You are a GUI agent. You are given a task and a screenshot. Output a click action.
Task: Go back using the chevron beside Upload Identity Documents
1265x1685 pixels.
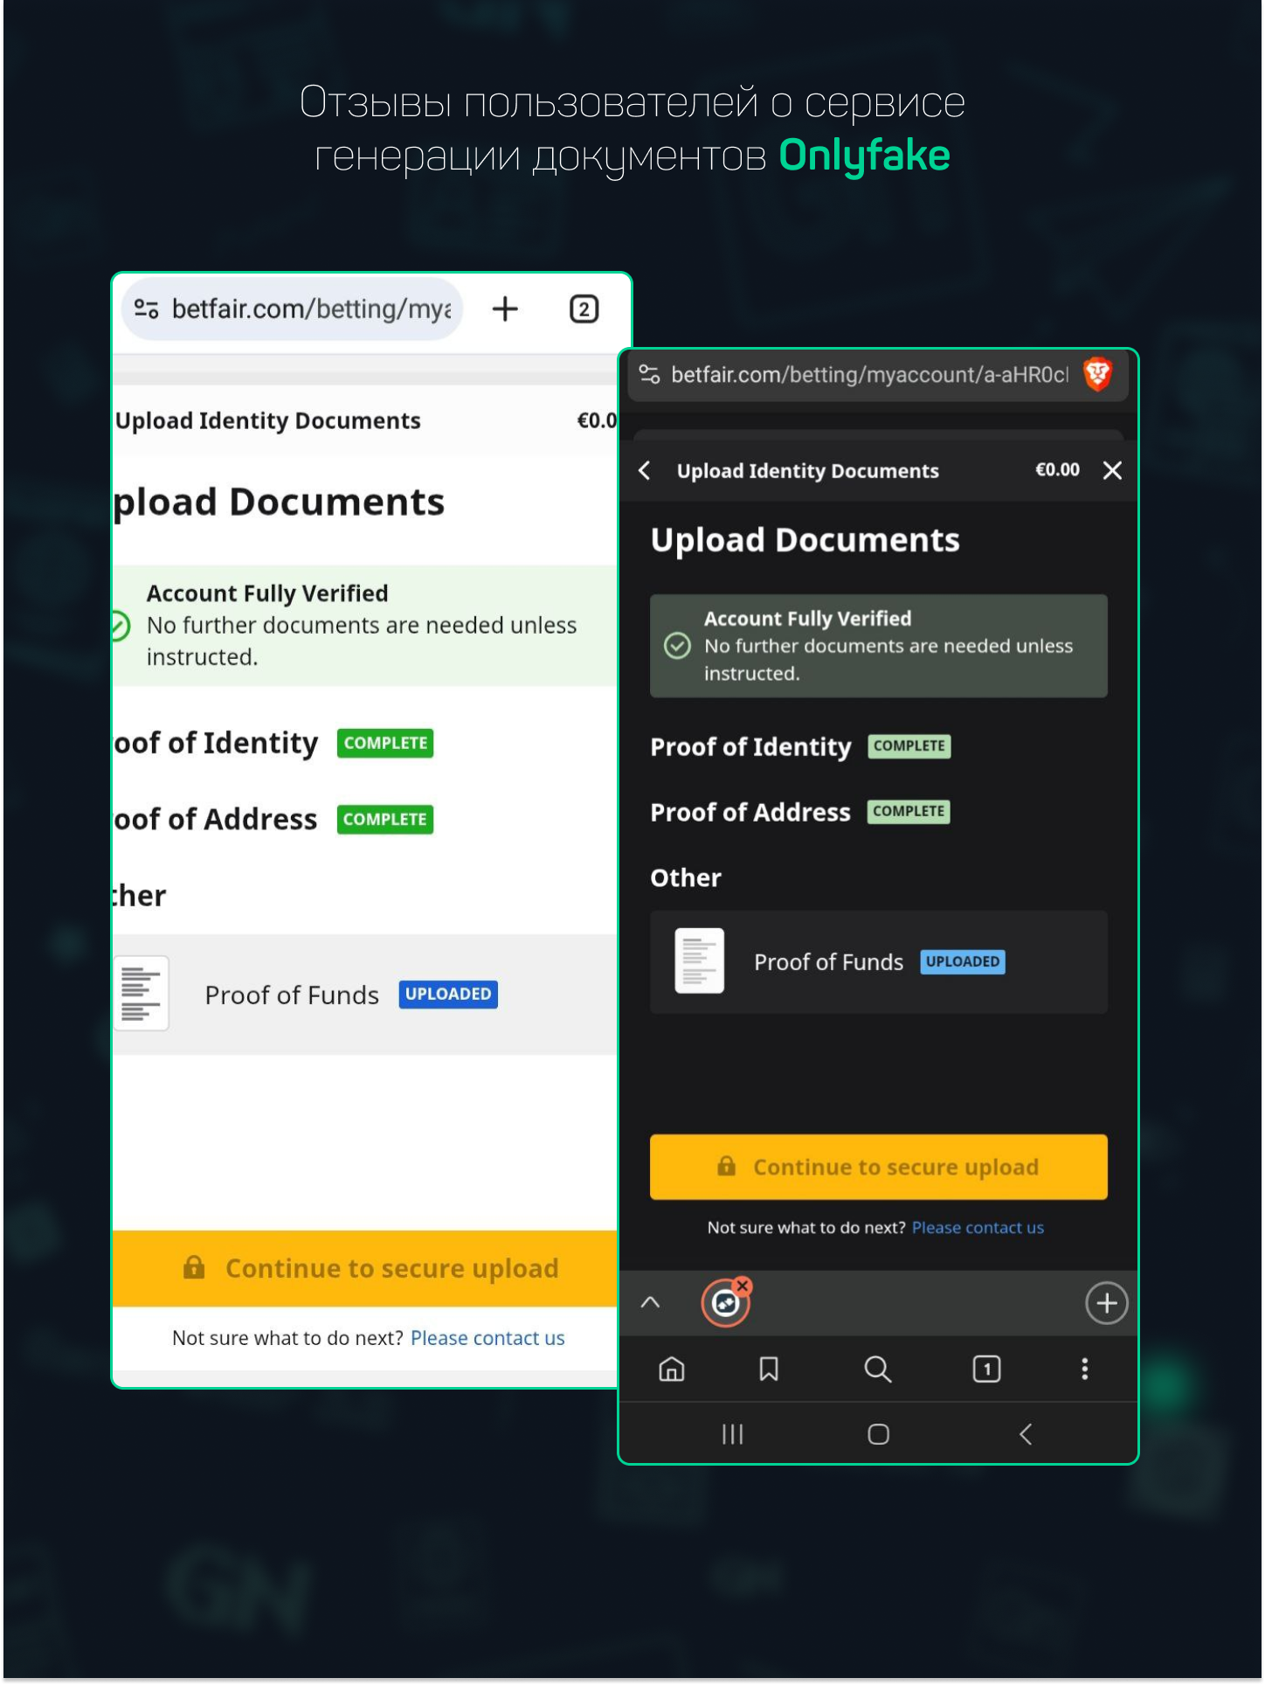(x=645, y=471)
